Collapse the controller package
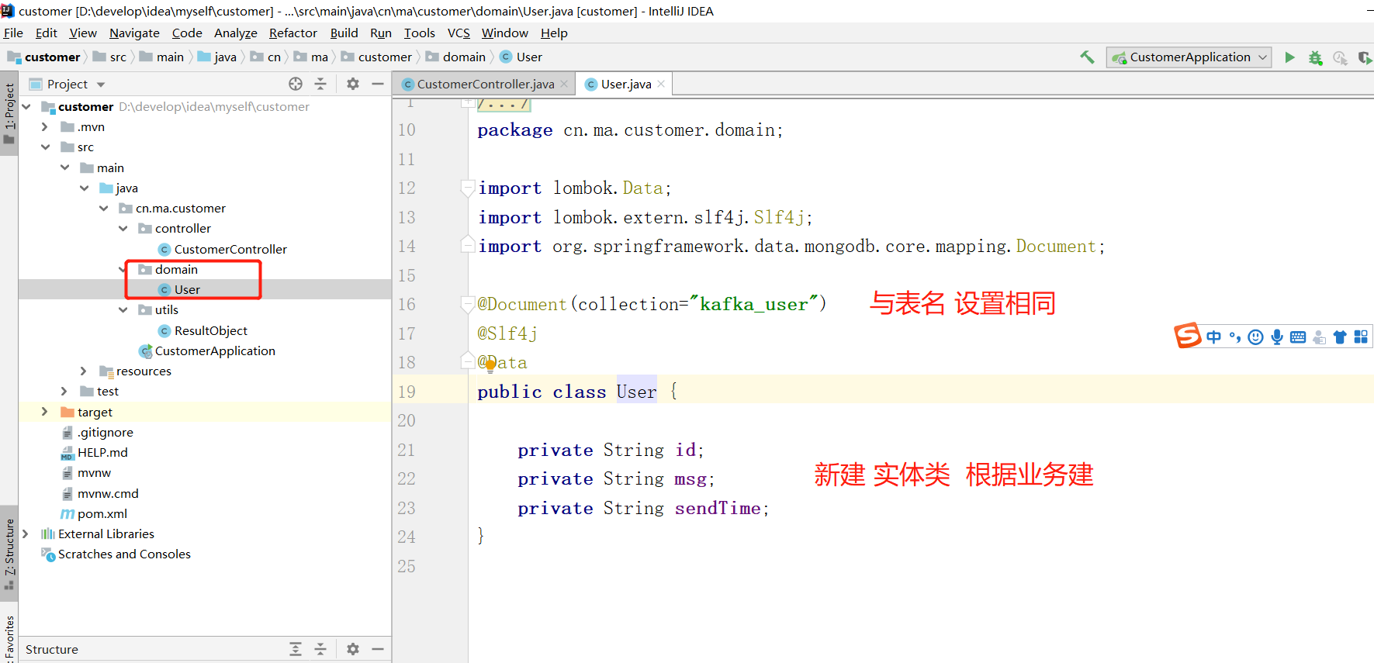The image size is (1374, 663). [123, 228]
